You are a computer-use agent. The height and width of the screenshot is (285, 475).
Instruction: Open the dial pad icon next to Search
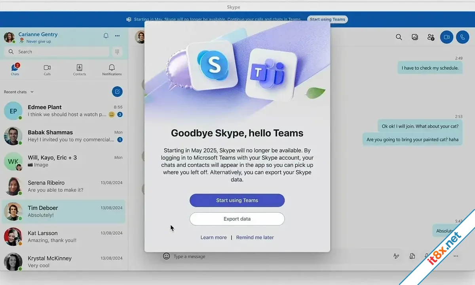point(117,52)
